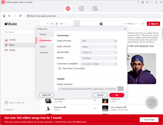Click the output directory path field
Image resolution: width=163 pixels, height=125 pixels.
(x=87, y=89)
